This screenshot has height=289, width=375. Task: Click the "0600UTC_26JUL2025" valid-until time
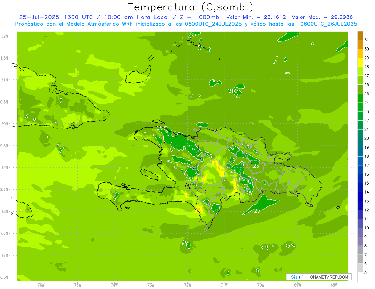point(328,24)
